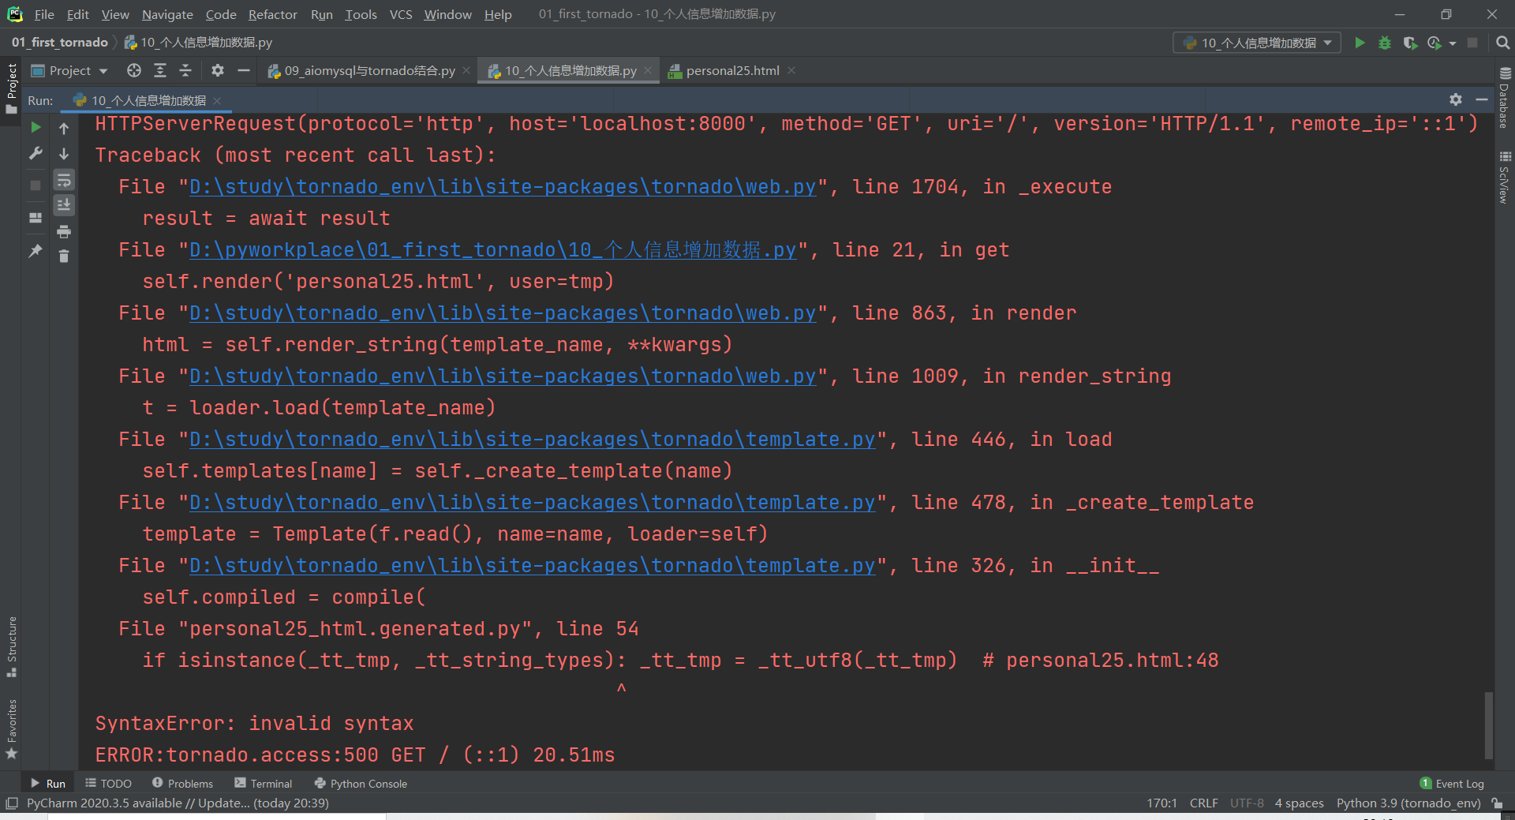Open the Structure side panel

[x=12, y=646]
